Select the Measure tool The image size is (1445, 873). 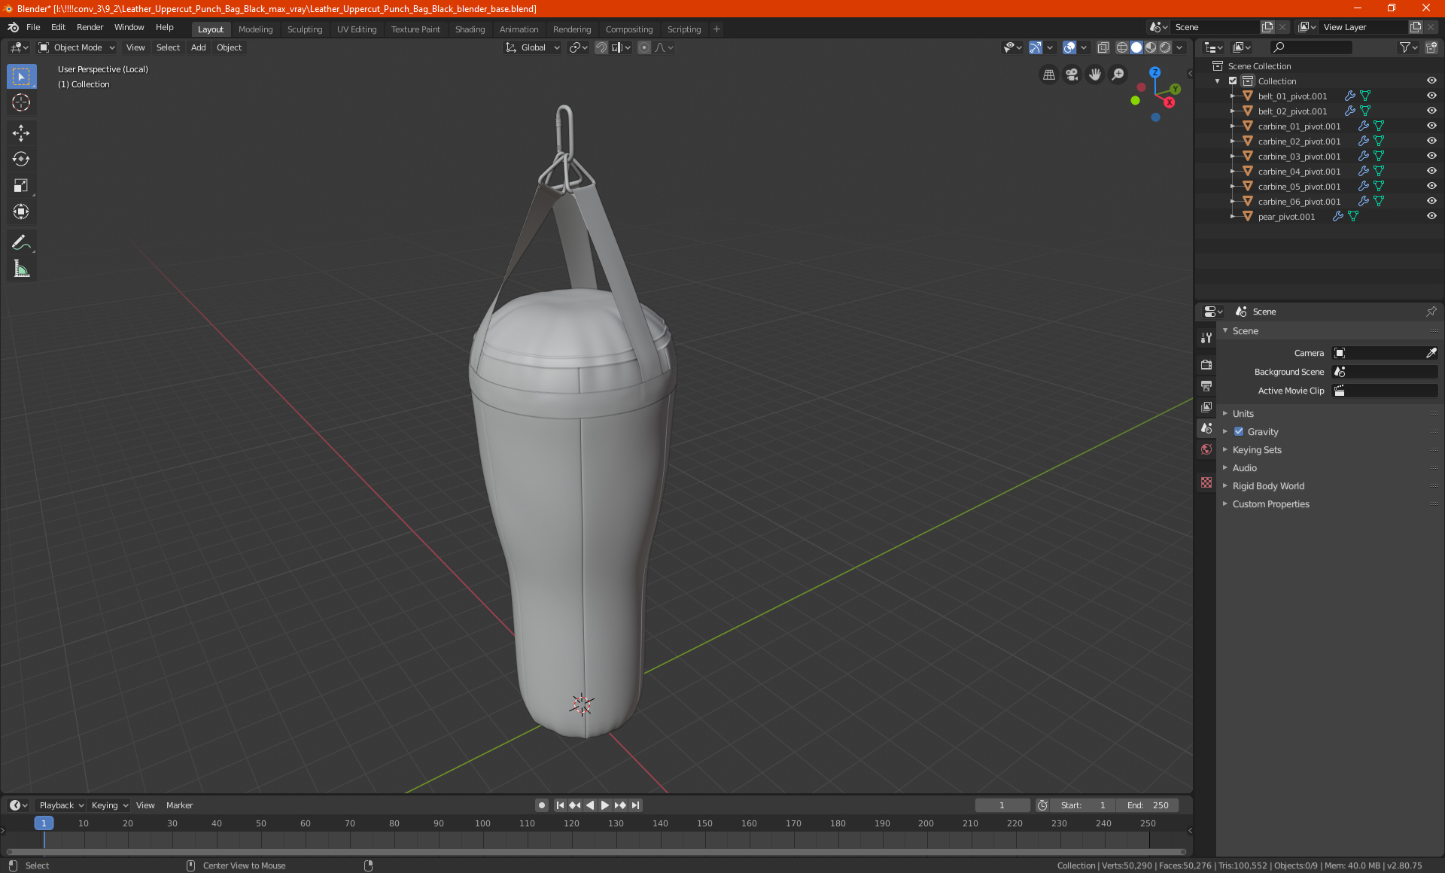click(x=21, y=269)
